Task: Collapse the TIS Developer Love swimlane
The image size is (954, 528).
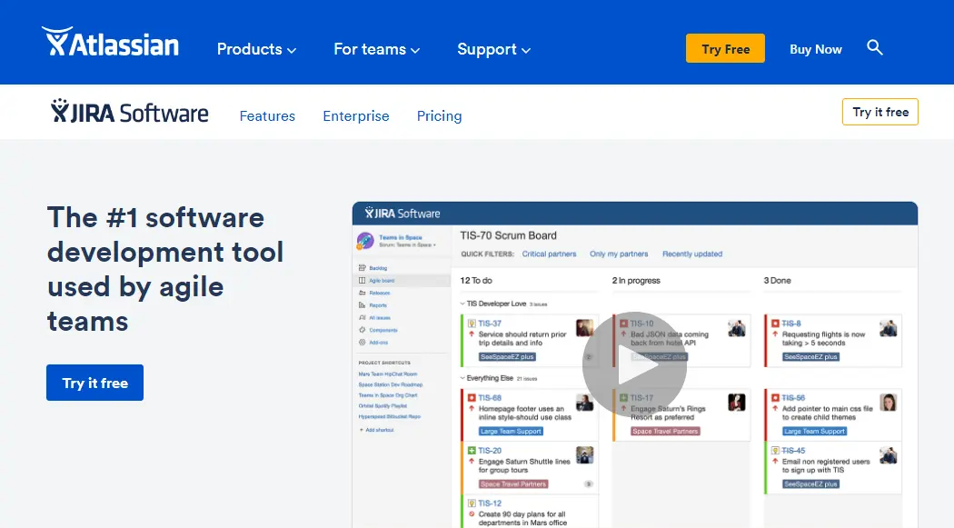Action: [x=462, y=304]
